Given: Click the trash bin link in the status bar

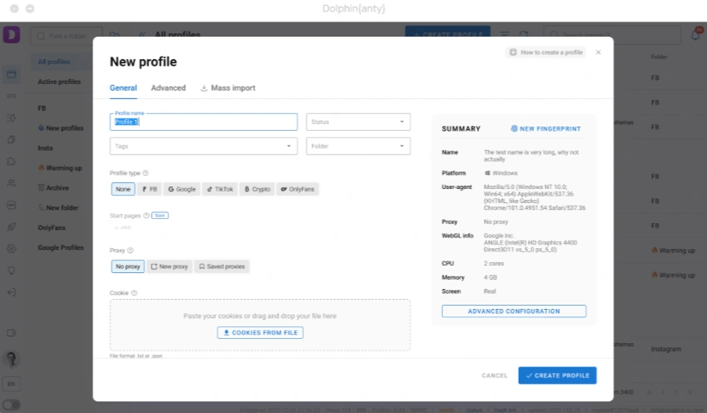Looking at the screenshot, I should (505, 410).
